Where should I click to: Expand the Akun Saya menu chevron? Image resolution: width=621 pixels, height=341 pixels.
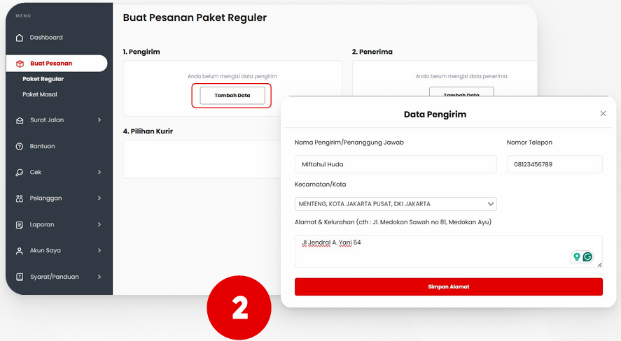pyautogui.click(x=99, y=251)
